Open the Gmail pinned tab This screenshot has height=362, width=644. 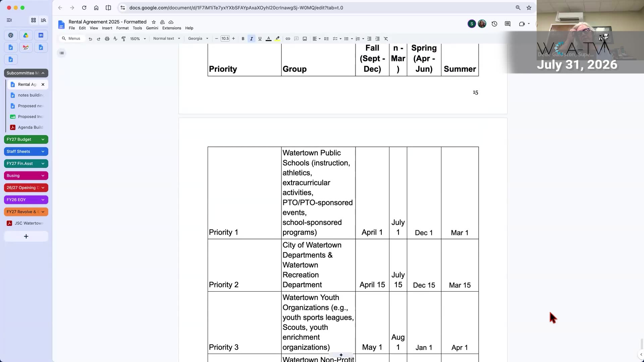pos(26,48)
